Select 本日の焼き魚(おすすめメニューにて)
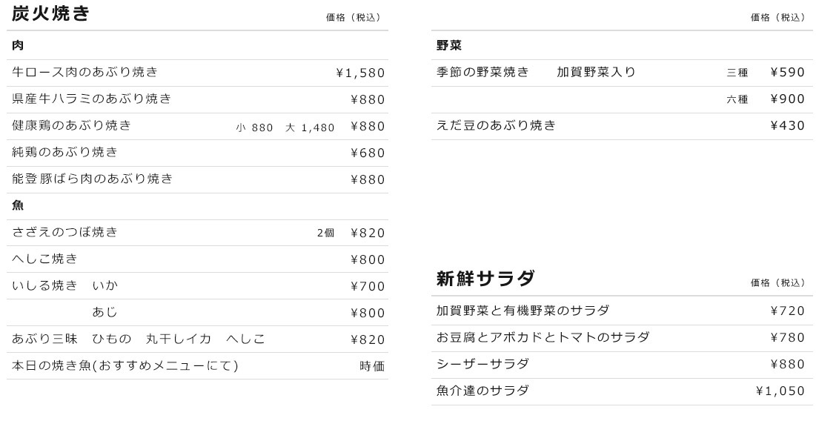 tap(125, 366)
